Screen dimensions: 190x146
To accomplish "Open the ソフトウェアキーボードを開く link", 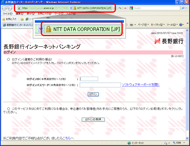I will click(141, 85).
